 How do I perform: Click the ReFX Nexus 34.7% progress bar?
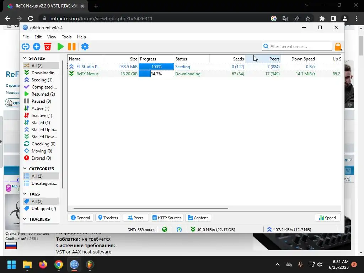156,74
